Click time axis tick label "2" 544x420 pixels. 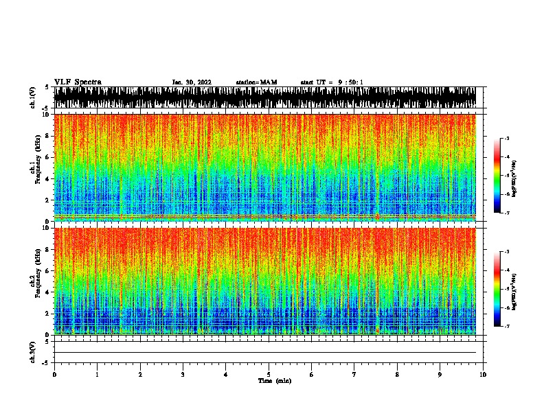[140, 375]
